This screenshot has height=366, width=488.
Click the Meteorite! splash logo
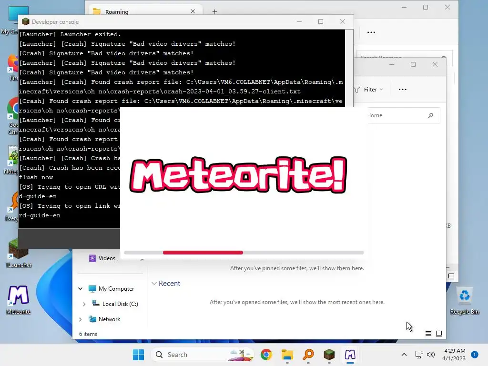(x=238, y=174)
